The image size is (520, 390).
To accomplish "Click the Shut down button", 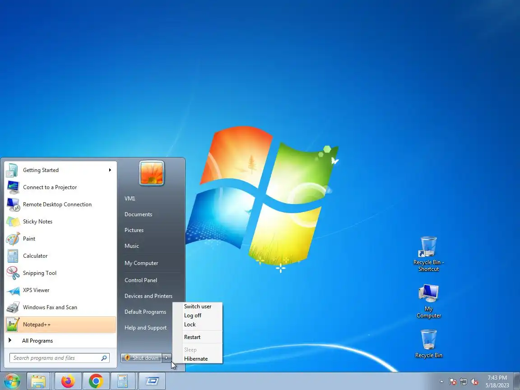I will pyautogui.click(x=142, y=357).
